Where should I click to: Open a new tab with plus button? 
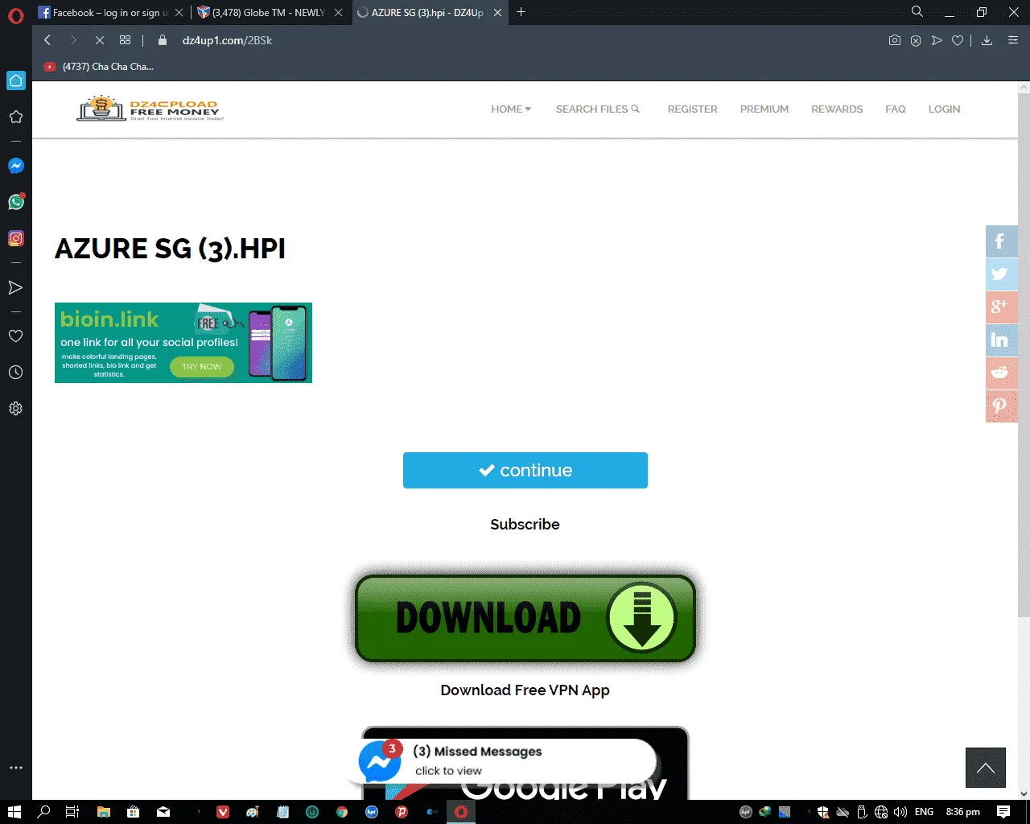[x=521, y=12]
